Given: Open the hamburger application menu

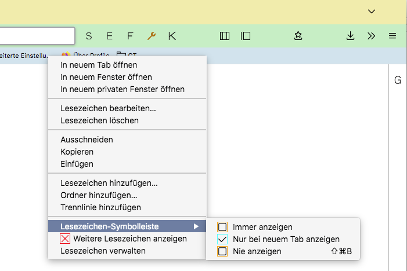Looking at the screenshot, I should (392, 36).
